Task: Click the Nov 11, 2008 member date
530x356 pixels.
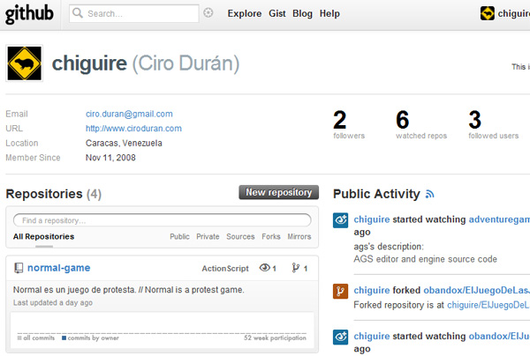Action: (110, 158)
